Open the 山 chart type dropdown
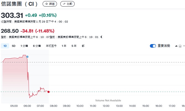Image resolution: width=185 pixels, height=111 pixels. click(180, 46)
